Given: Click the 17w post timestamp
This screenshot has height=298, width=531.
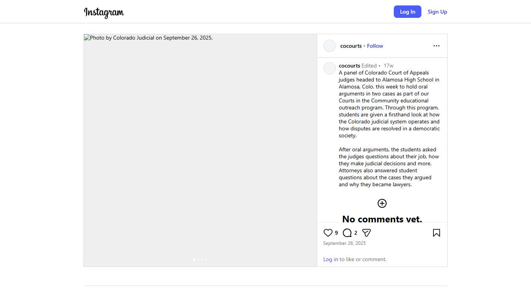Looking at the screenshot, I should (388, 66).
